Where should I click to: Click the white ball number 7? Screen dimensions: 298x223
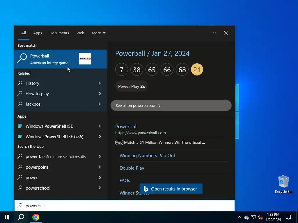122,70
